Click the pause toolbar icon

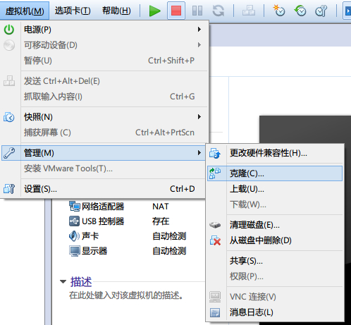[197, 11]
